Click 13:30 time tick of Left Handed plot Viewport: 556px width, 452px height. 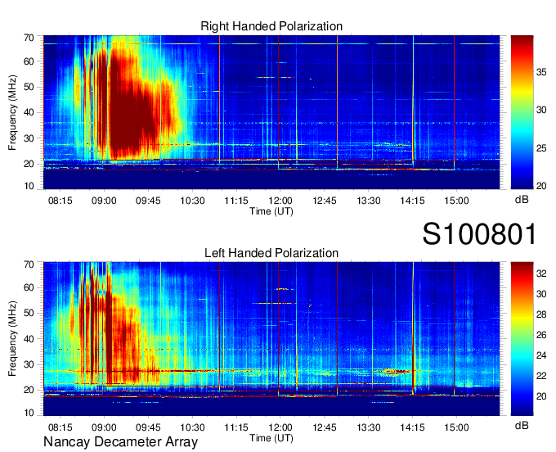tap(369, 427)
